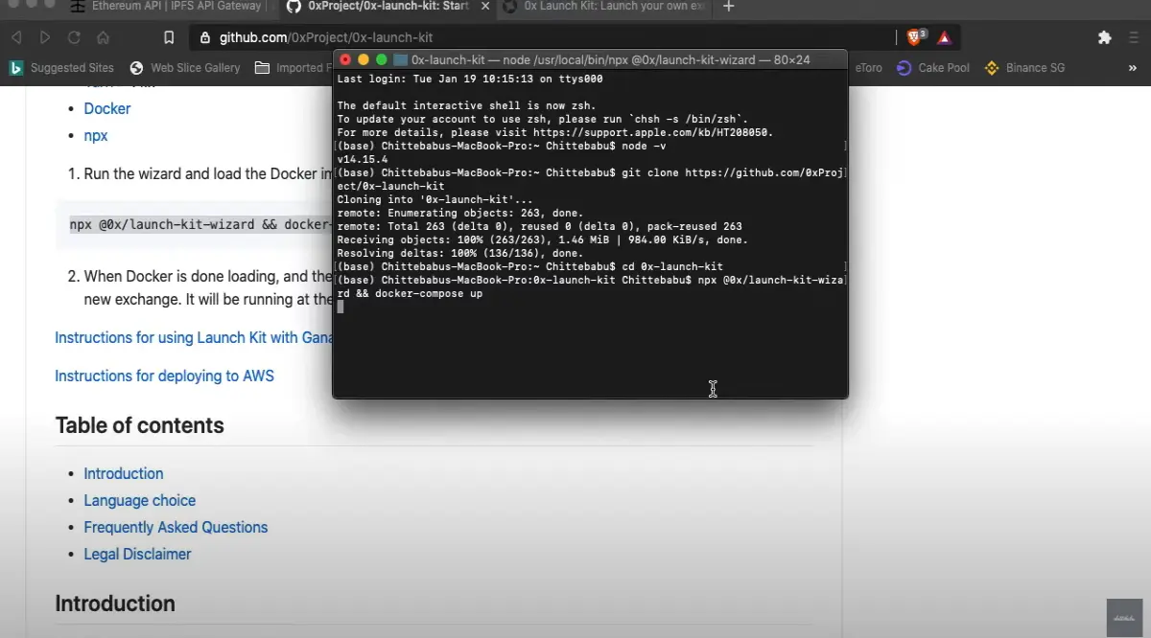Screen dimensions: 1151x638
Task: Click the Table of contents heading
Action: click(x=139, y=425)
